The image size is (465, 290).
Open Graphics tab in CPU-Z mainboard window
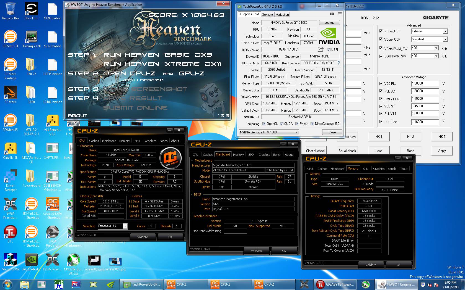(264, 155)
